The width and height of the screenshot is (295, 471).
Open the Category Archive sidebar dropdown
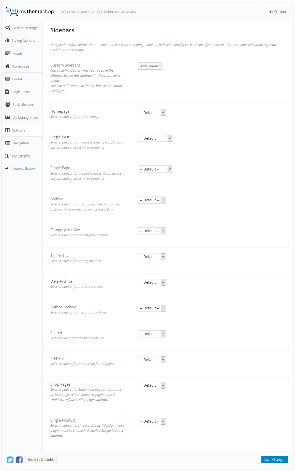[152, 231]
